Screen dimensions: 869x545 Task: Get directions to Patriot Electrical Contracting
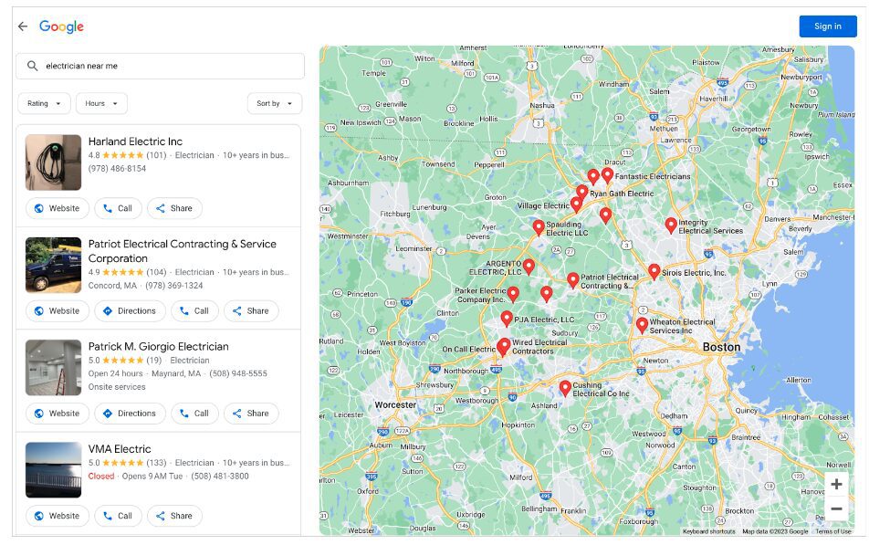pos(130,311)
